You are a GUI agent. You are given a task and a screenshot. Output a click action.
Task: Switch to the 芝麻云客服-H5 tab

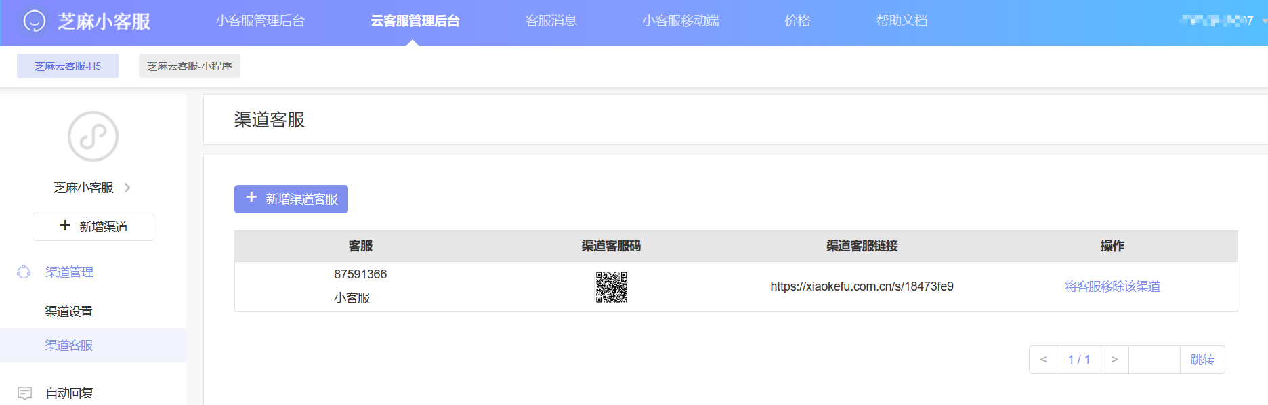tap(68, 66)
